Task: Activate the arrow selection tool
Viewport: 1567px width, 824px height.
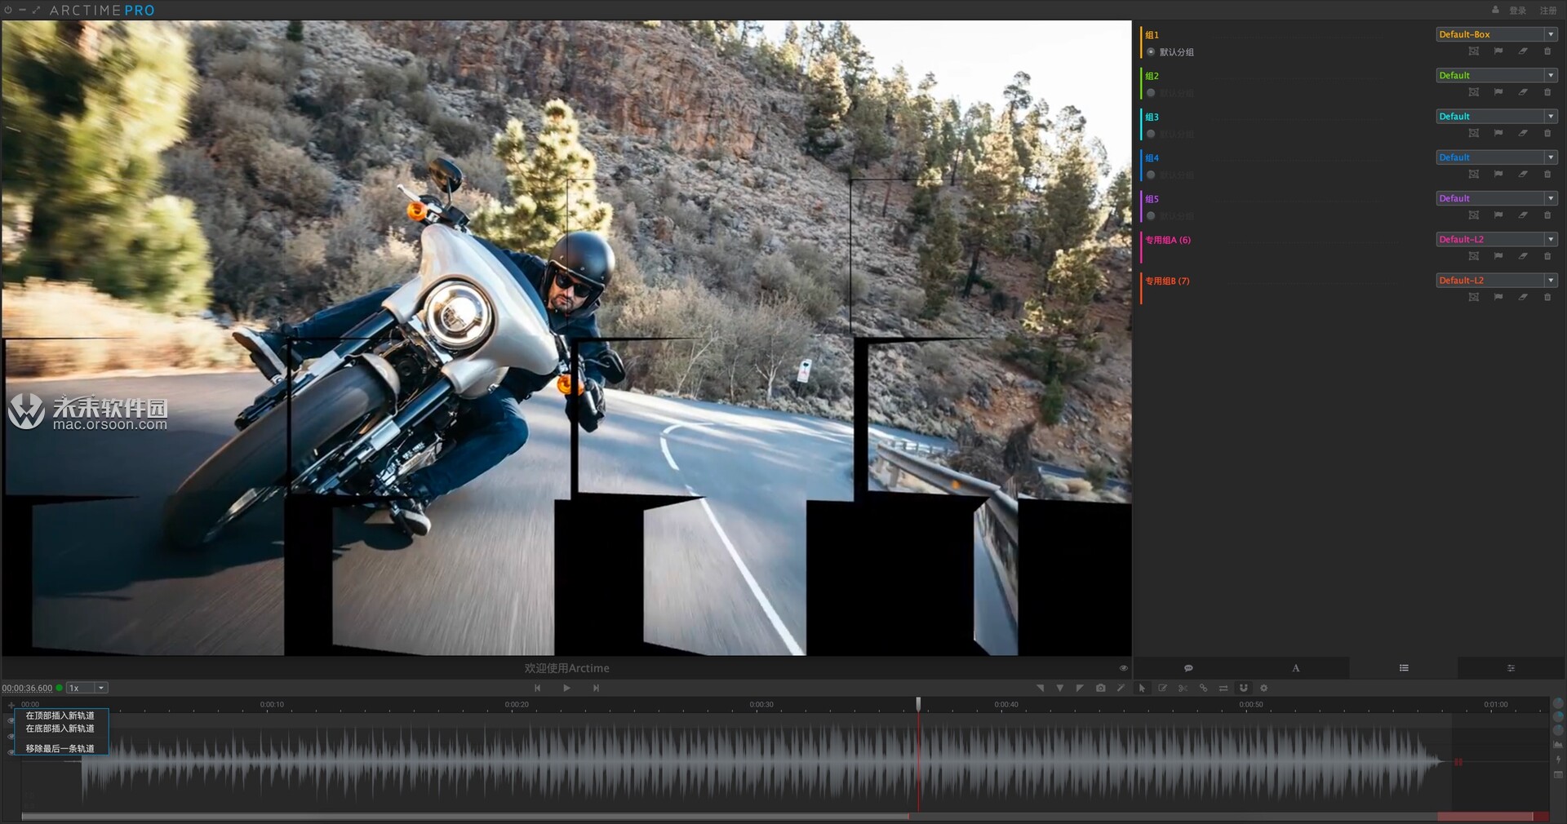Action: [x=1142, y=689]
